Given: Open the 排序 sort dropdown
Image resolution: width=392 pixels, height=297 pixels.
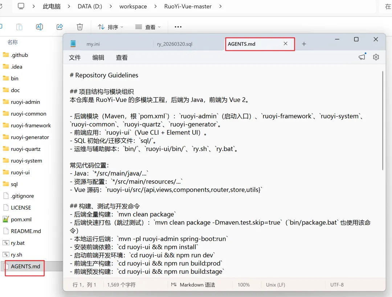Looking at the screenshot, I should click(x=110, y=27).
